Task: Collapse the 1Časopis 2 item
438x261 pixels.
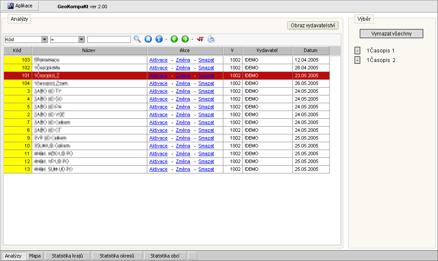Action: pyautogui.click(x=357, y=60)
